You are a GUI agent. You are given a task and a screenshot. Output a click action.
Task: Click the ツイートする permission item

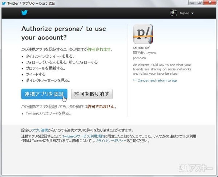36,74
